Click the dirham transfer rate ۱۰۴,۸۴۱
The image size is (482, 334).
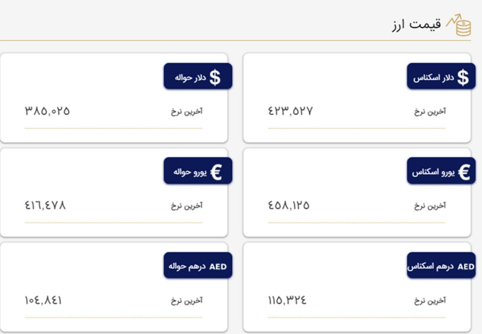click(43, 300)
